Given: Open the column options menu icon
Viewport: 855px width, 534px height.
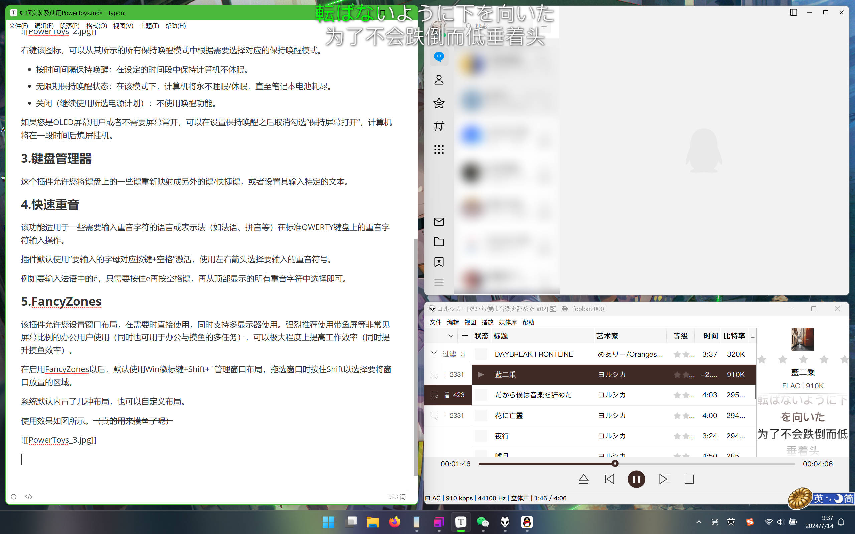Looking at the screenshot, I should (752, 336).
